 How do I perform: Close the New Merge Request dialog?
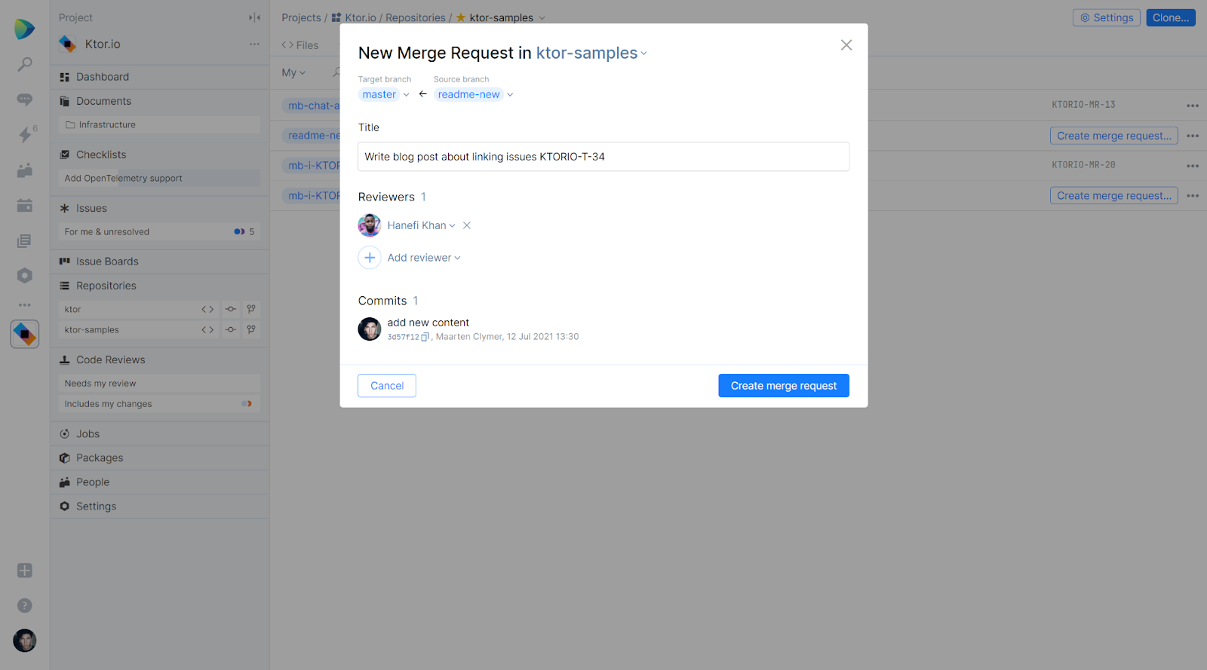pyautogui.click(x=846, y=45)
